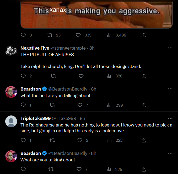
Task: Open more options on the last Beardson tweet
Action: coord(170,153)
